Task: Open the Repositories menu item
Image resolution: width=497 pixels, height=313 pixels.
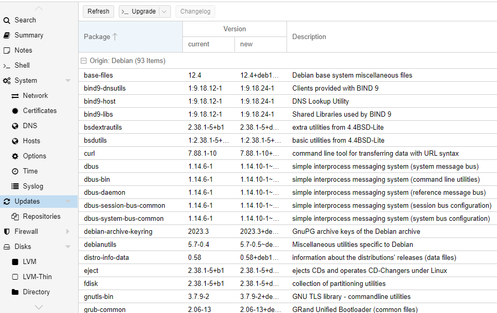Action: pyautogui.click(x=41, y=217)
